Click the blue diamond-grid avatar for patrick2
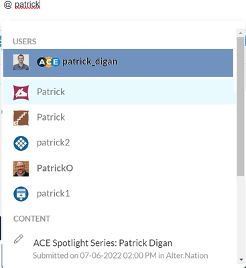 click(21, 143)
